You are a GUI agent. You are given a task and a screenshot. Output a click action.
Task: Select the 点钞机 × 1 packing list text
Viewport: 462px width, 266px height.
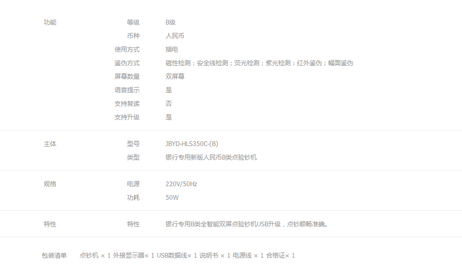[187, 256]
